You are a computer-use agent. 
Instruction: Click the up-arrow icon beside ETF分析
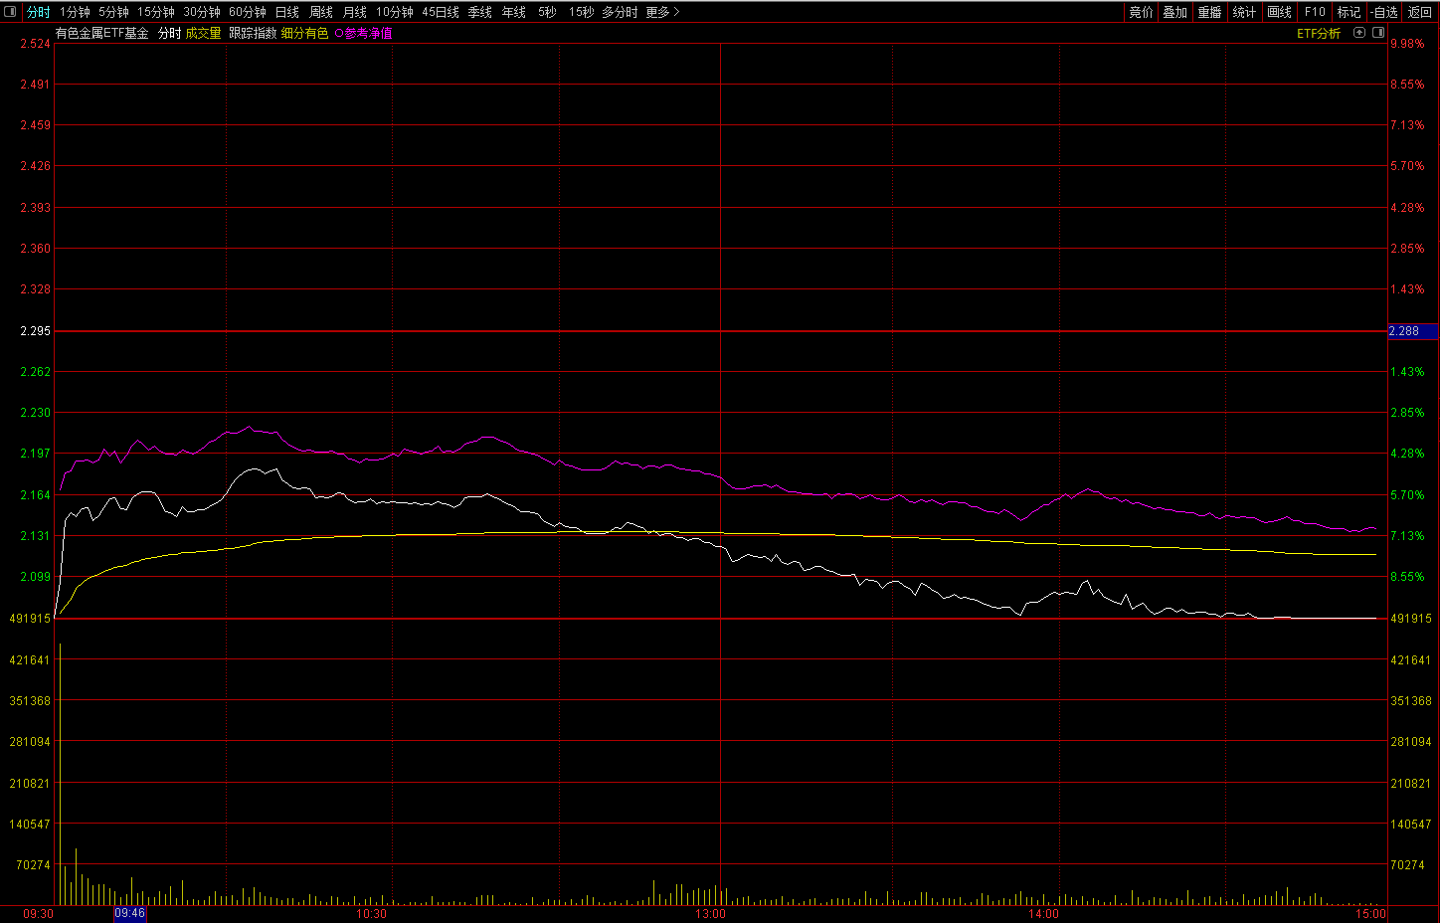tap(1359, 33)
